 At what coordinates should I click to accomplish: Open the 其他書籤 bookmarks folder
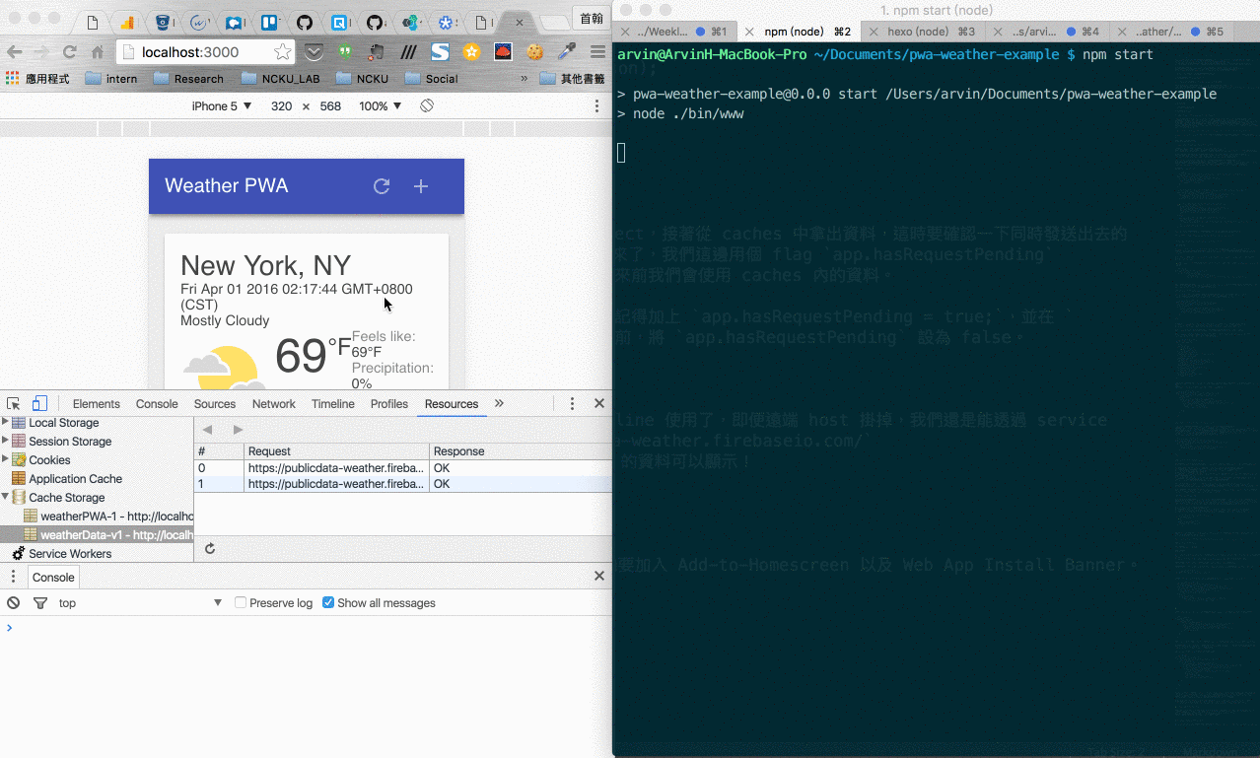[574, 79]
